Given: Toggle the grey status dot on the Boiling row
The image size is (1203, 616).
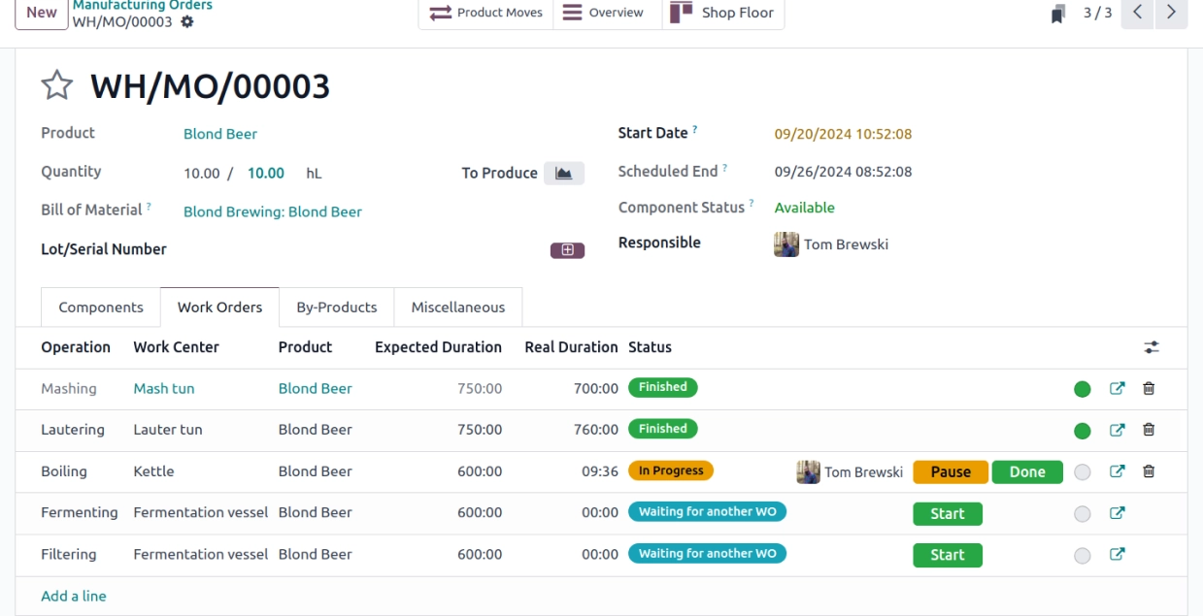Looking at the screenshot, I should coord(1083,472).
